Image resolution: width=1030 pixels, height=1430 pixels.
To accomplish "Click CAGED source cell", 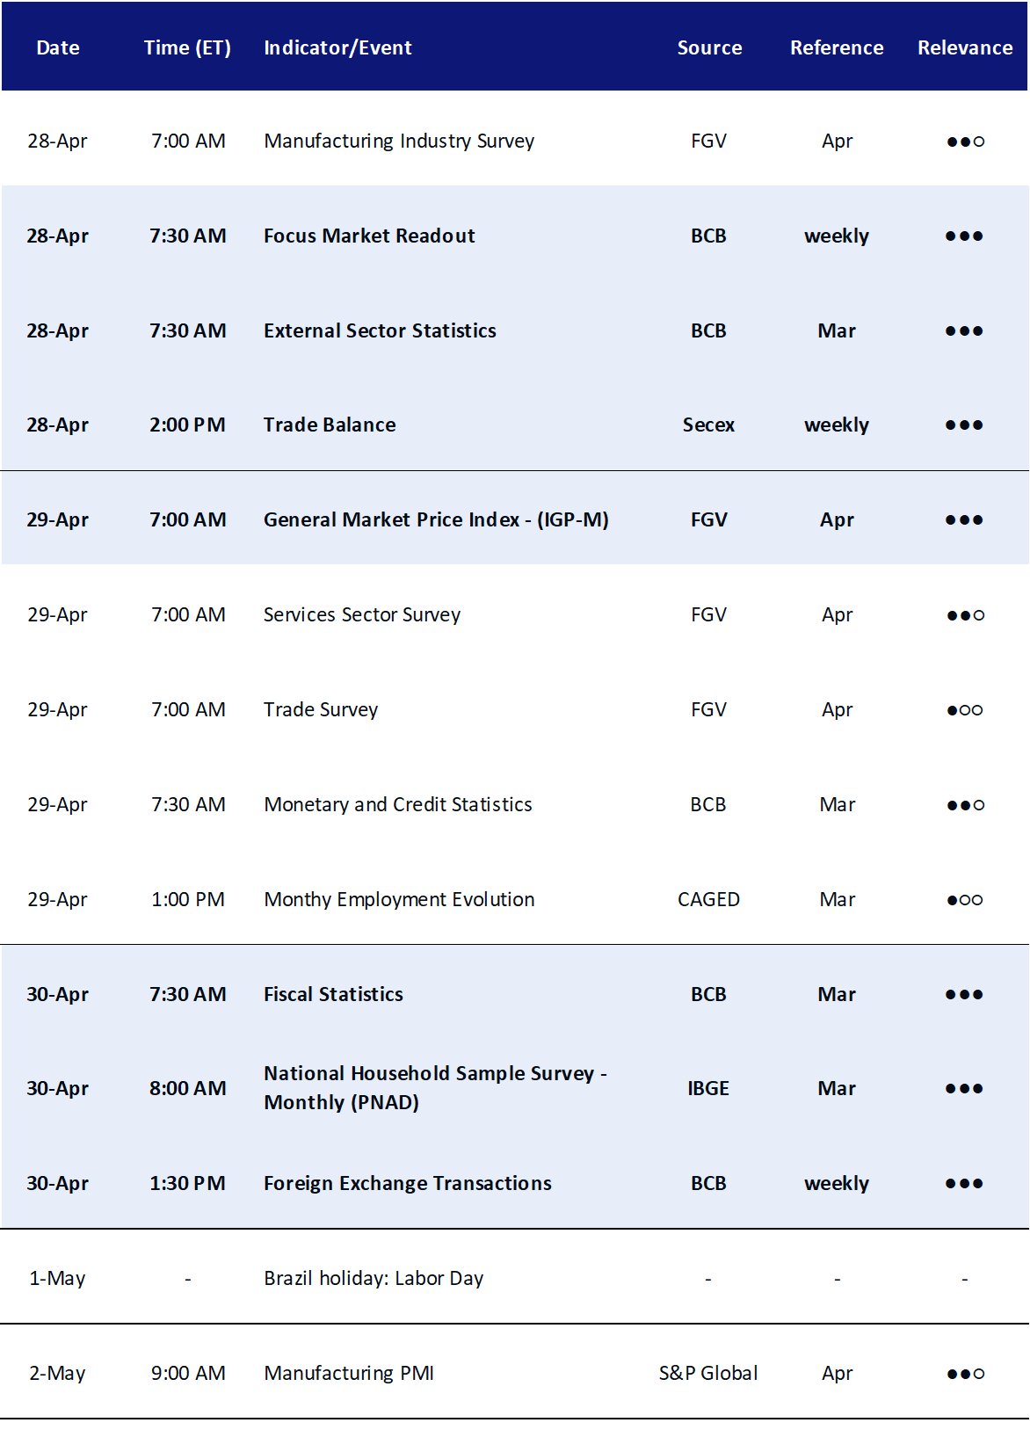I will pyautogui.click(x=708, y=900).
